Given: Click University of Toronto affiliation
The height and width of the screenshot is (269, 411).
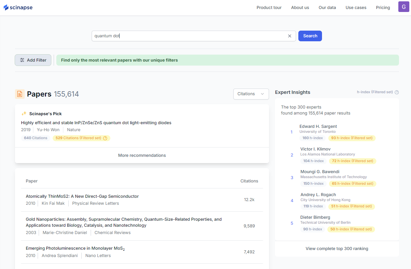Looking at the screenshot, I should [x=317, y=132].
